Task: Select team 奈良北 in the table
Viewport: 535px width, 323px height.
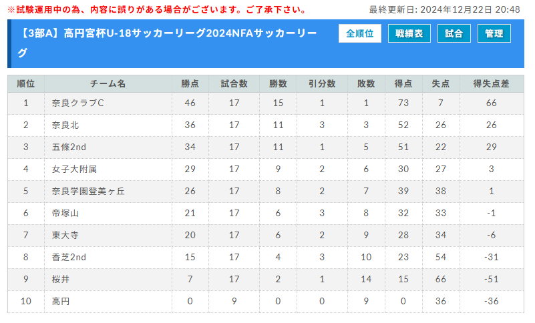Action: point(65,125)
